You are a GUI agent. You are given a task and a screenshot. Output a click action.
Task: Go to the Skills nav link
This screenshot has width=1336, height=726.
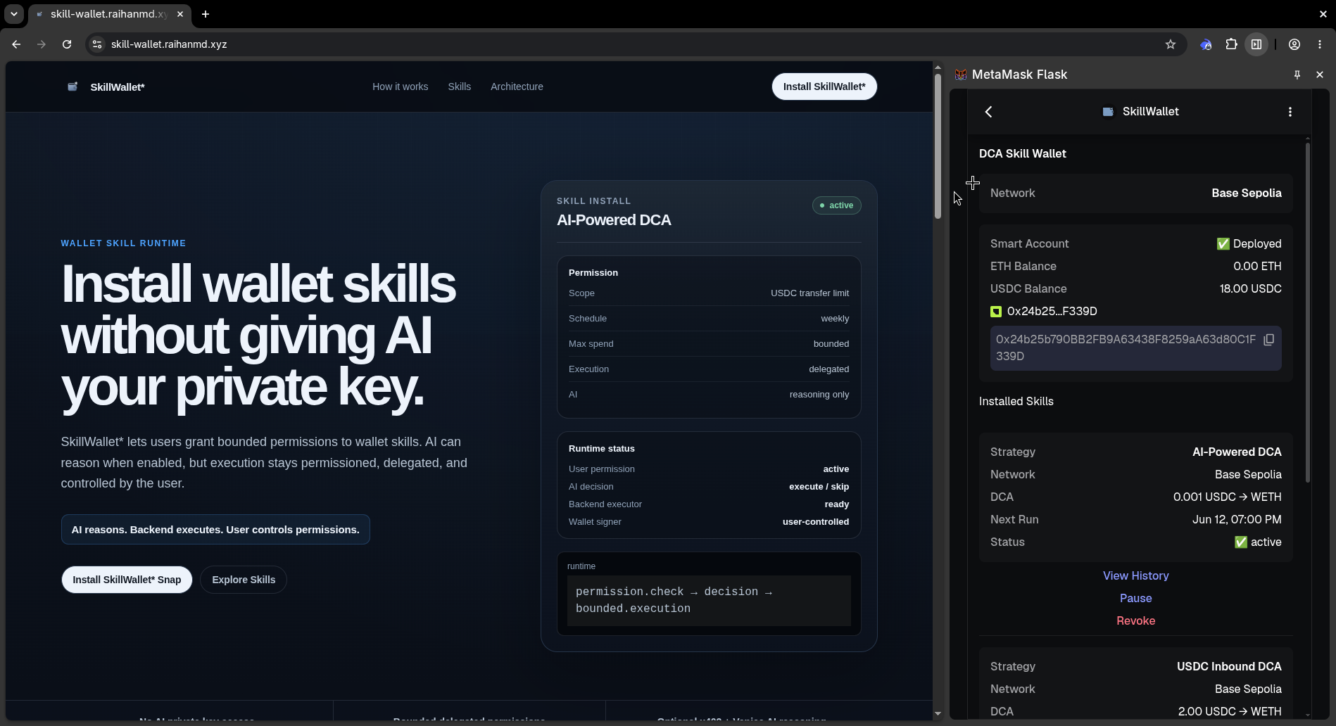pyautogui.click(x=459, y=87)
